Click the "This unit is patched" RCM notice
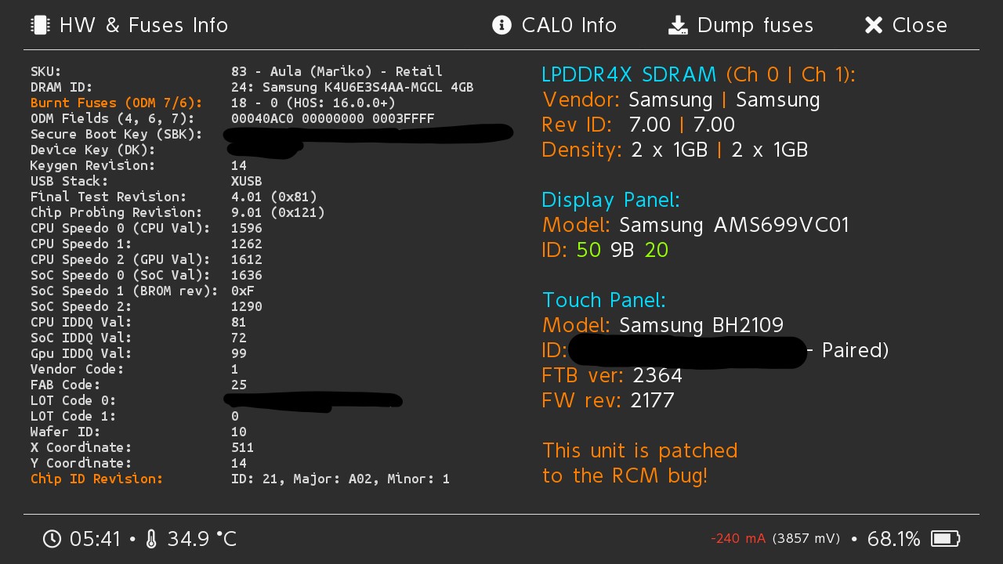The height and width of the screenshot is (564, 1003). pyautogui.click(x=640, y=450)
